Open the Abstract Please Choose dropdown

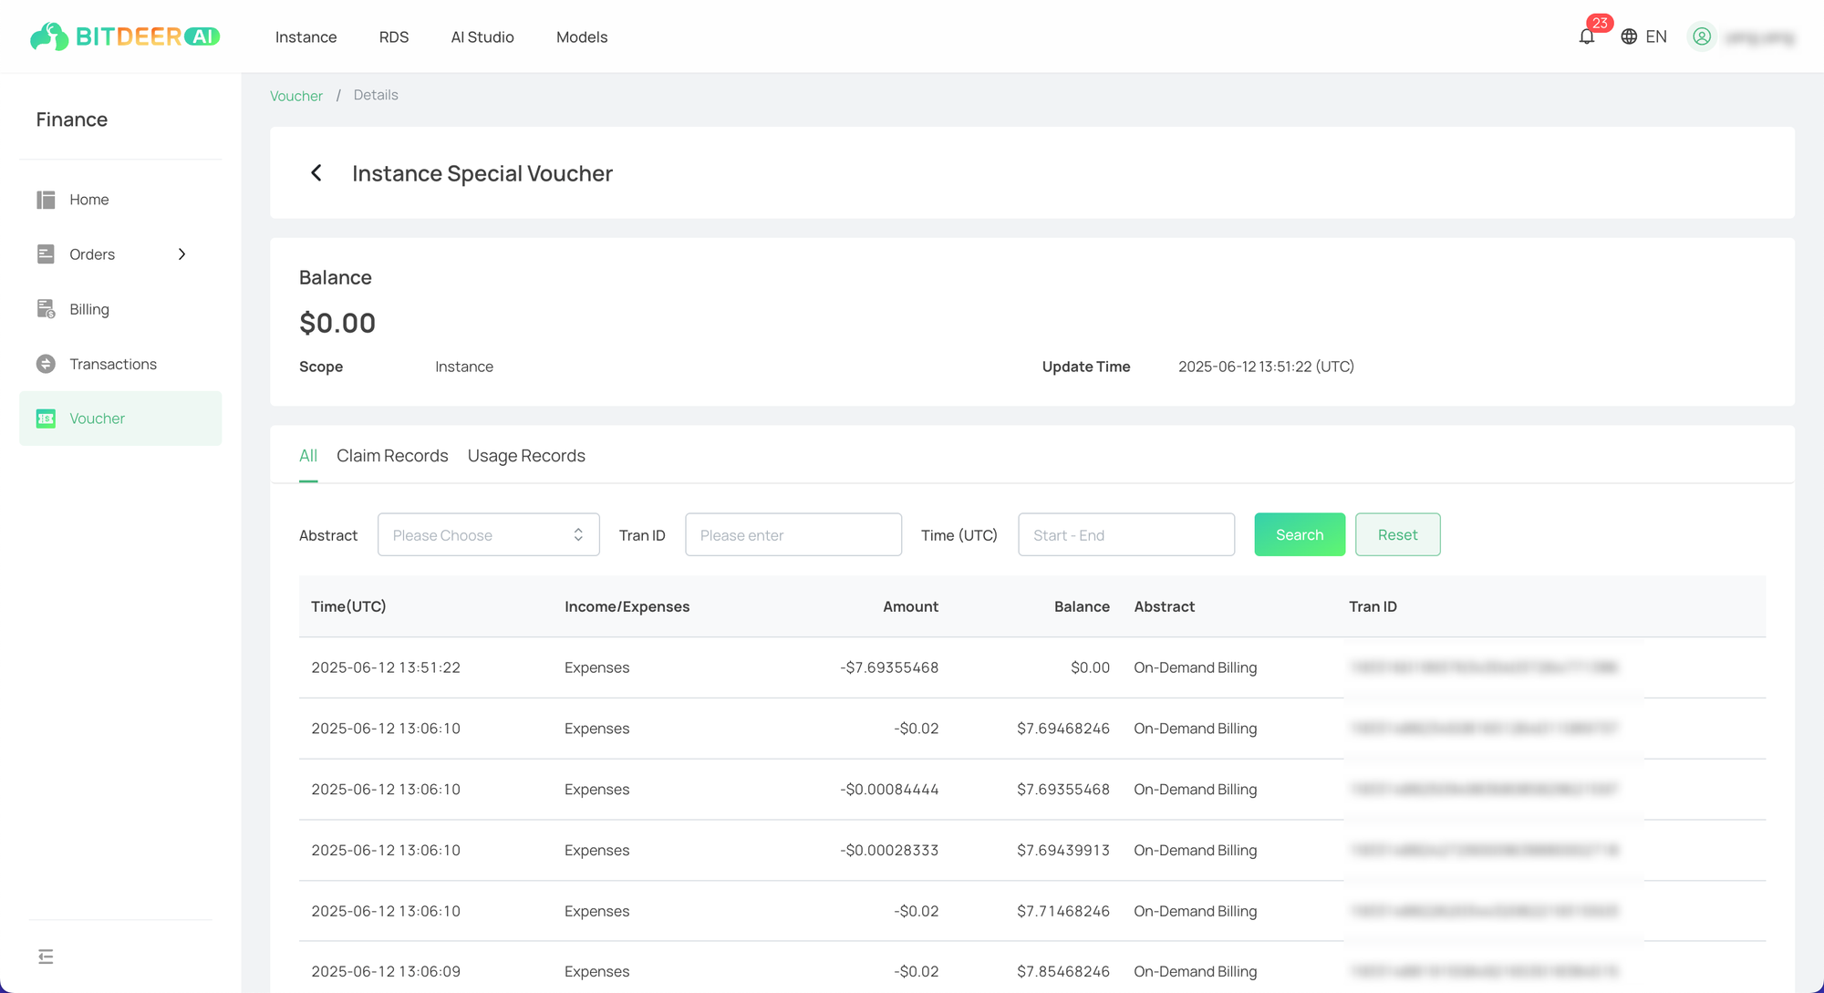tap(488, 535)
